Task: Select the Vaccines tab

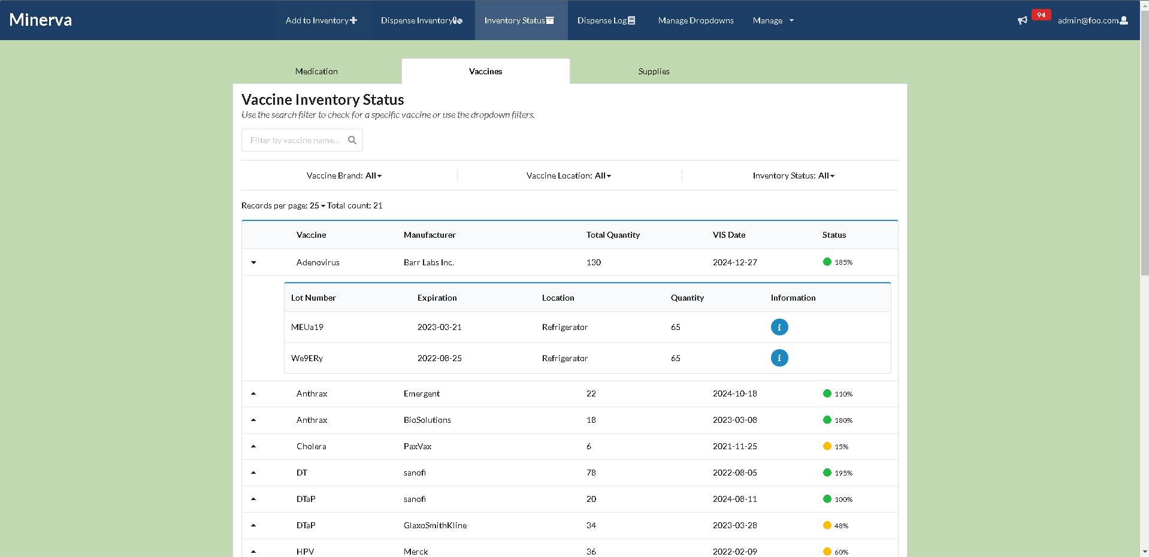Action: pos(485,71)
